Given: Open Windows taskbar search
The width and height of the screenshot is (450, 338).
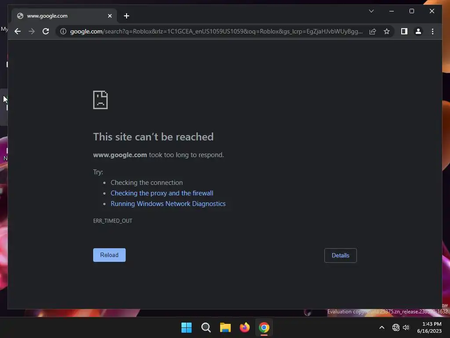Looking at the screenshot, I should (206, 327).
